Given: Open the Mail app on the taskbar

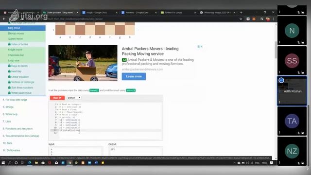Looking at the screenshot, I should tap(56, 163).
